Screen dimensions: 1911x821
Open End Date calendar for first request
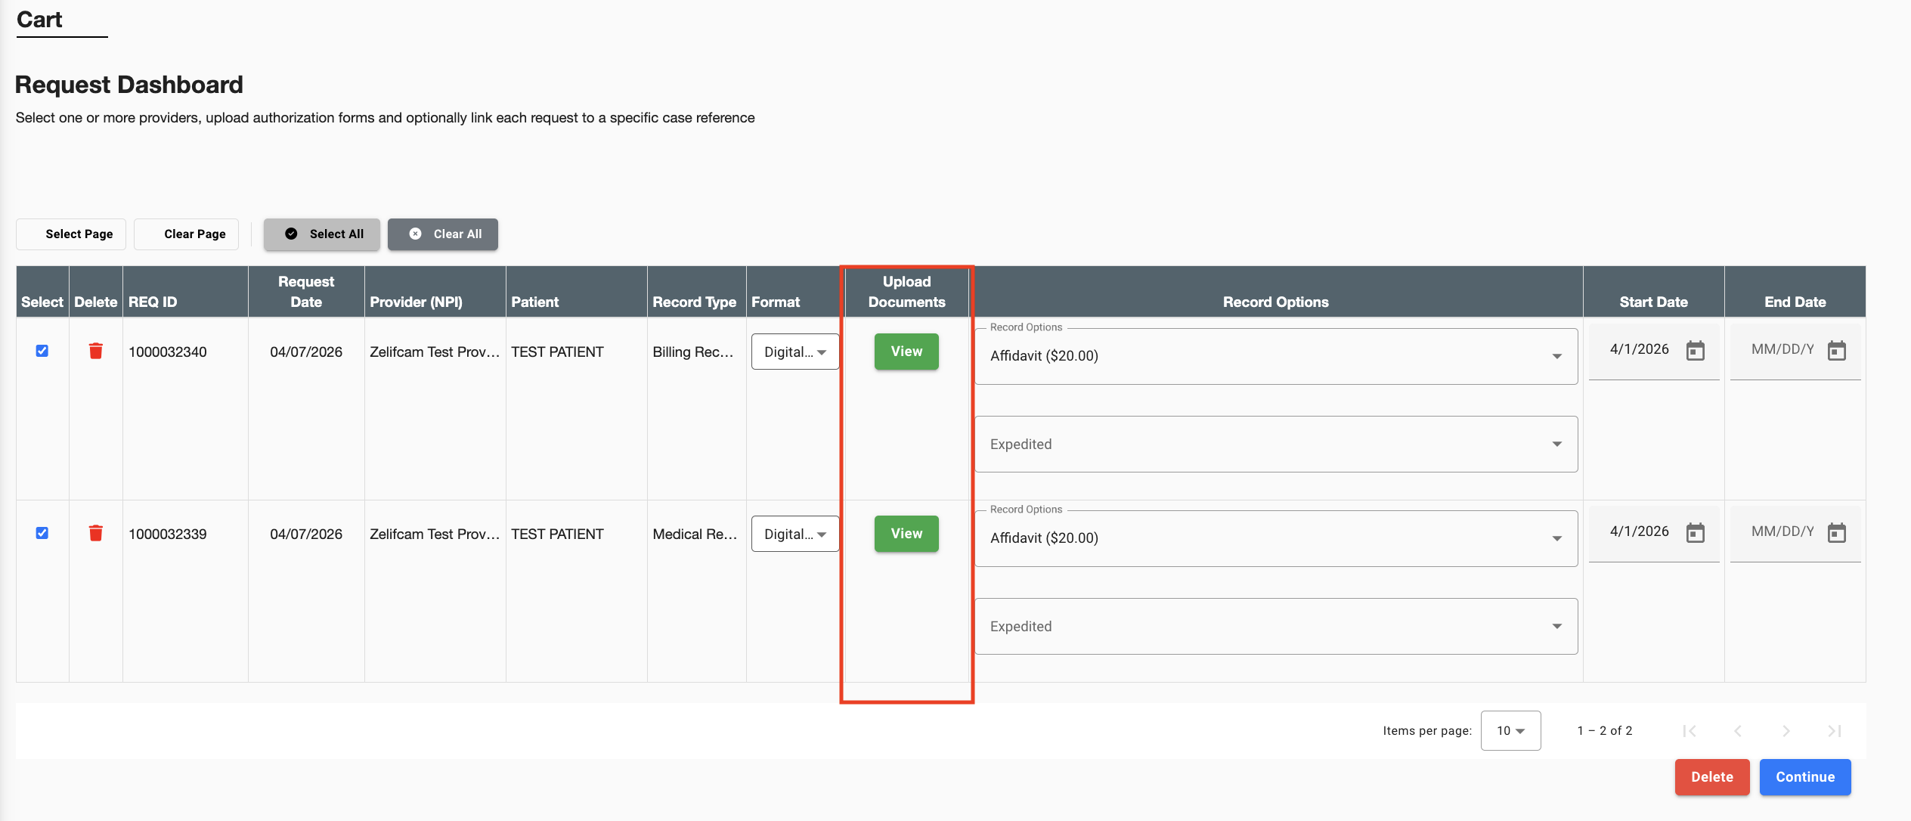(1836, 351)
